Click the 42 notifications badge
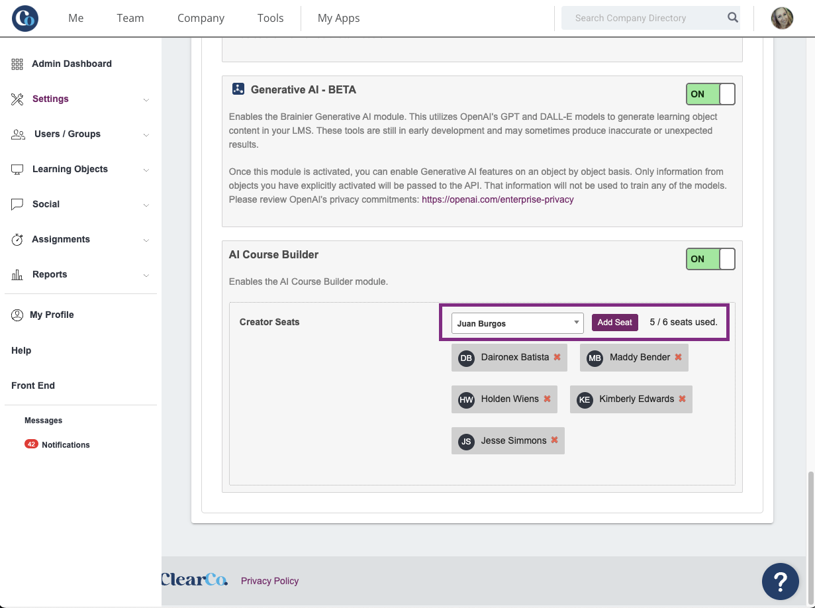Image resolution: width=815 pixels, height=608 pixels. (31, 444)
